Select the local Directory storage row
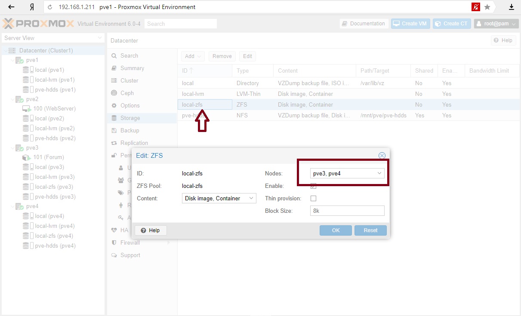Image resolution: width=521 pixels, height=316 pixels. pyautogui.click(x=349, y=83)
